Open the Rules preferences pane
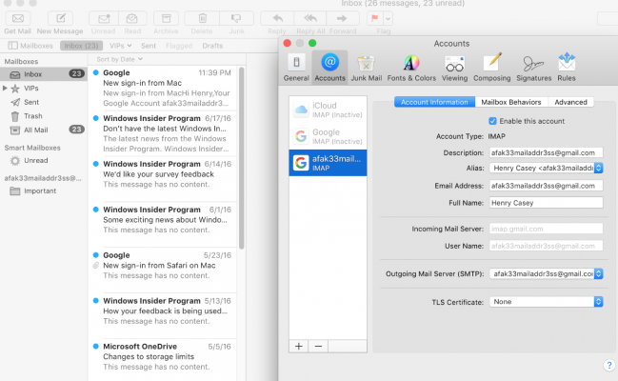This screenshot has width=618, height=381. [x=567, y=67]
